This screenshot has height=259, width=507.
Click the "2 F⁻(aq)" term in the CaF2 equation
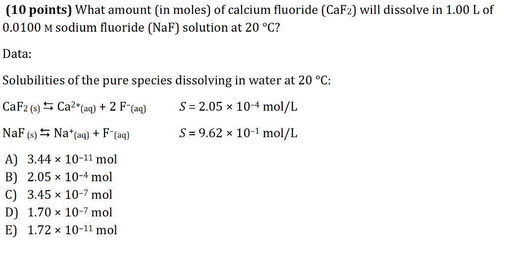tap(128, 107)
